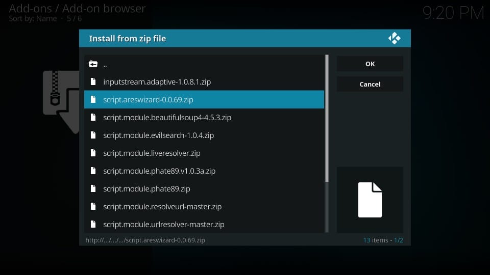This screenshot has width=490, height=275.
Task: Click file icon for urlresolver-master.zip
Action: 93,224
